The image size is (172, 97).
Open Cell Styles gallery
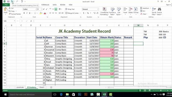pyautogui.click(x=119, y=11)
